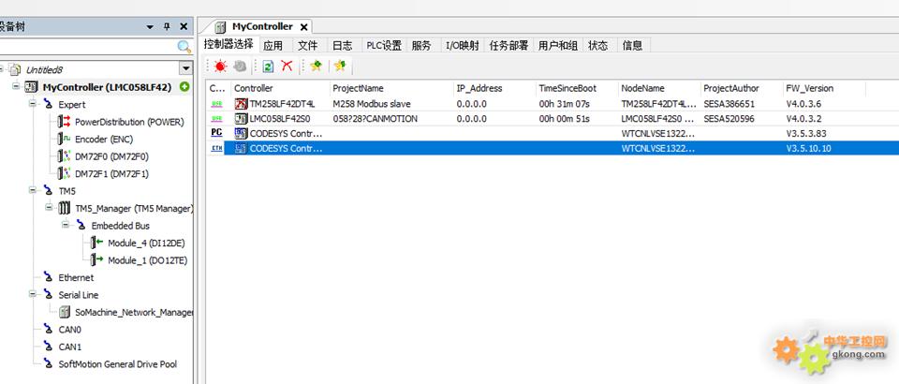The width and height of the screenshot is (899, 384).
Task: Sort by FW_Version column header
Action: (x=824, y=88)
